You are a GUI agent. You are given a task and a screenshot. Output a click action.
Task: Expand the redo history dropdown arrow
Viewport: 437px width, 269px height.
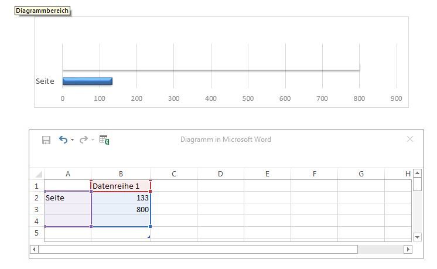pyautogui.click(x=93, y=139)
